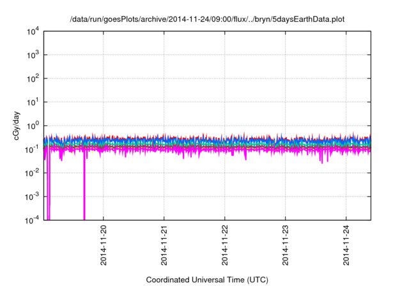Click the 10^2 y-axis label
The image size is (409, 286).
33,79
